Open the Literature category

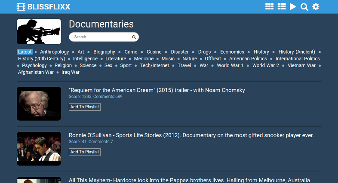(x=116, y=58)
